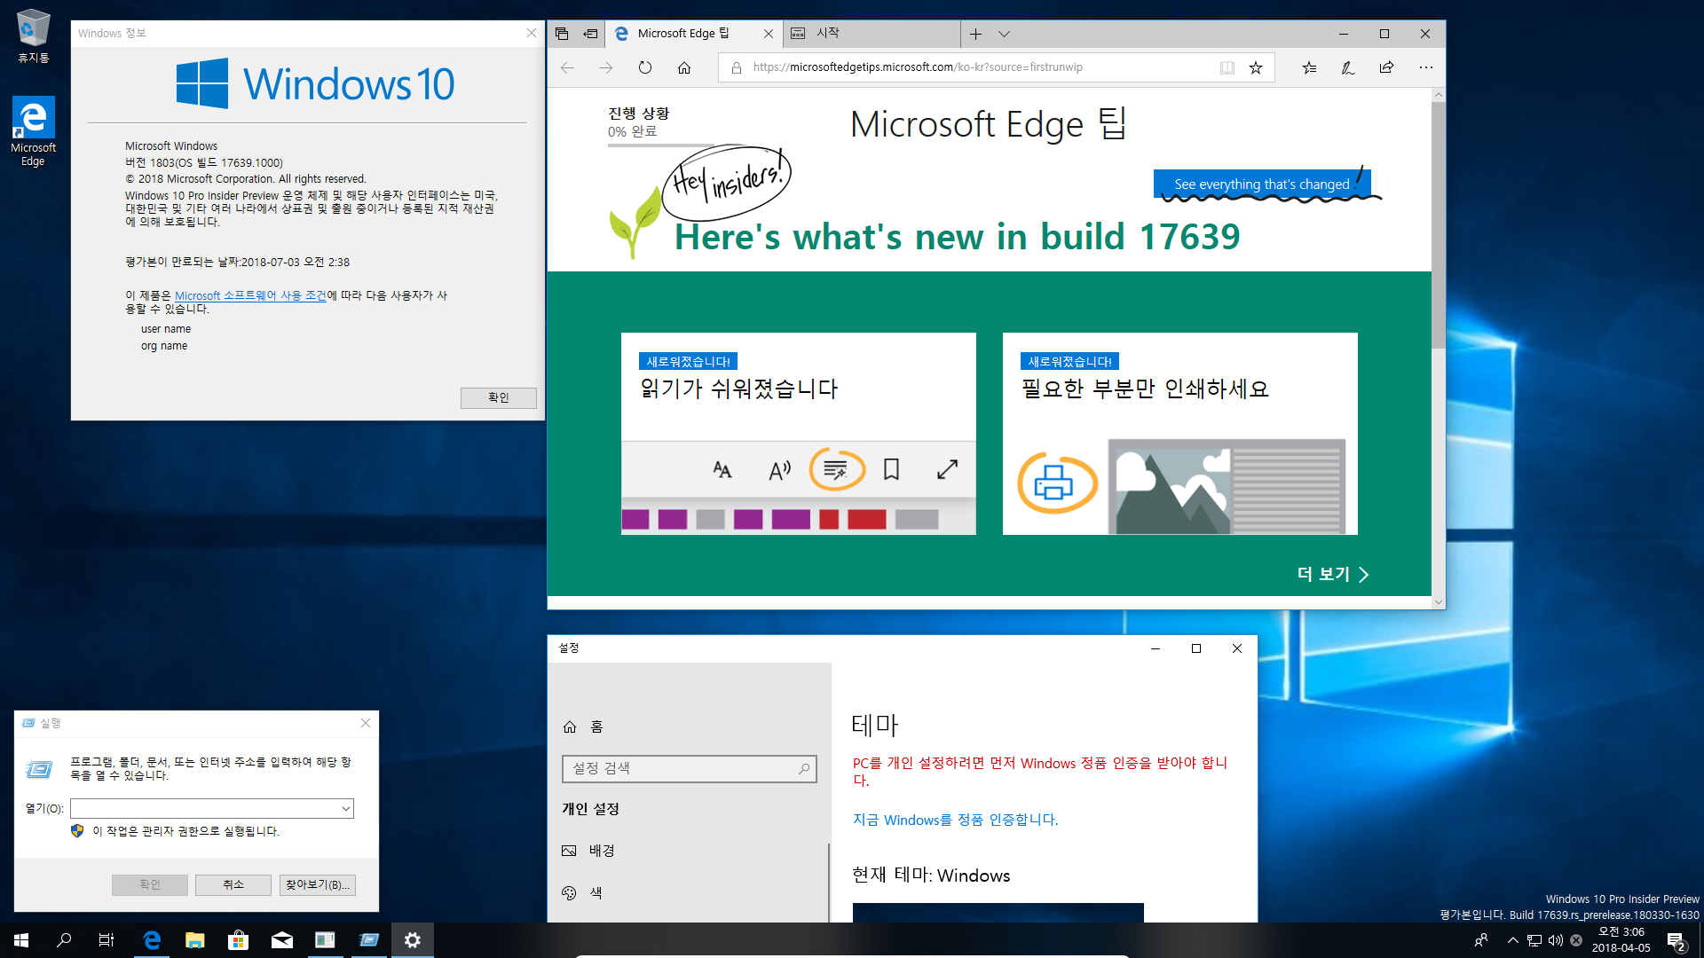Open a new Edge tab
Image resolution: width=1704 pixels, height=958 pixels.
pos(975,34)
